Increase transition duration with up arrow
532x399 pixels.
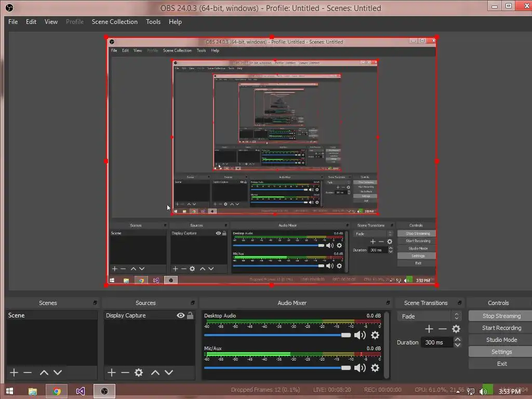(x=457, y=340)
